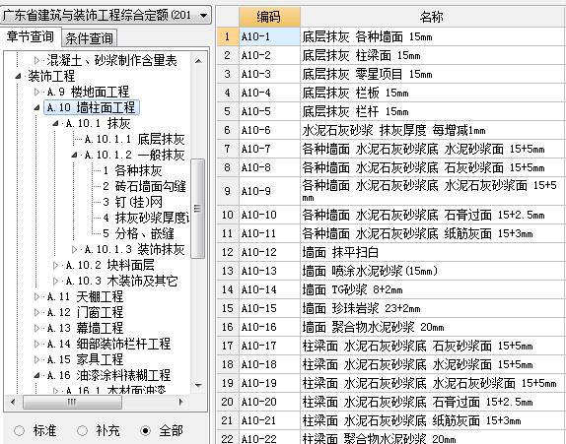Select the 标准 radio button
Image resolution: width=566 pixels, height=444 pixels.
click(19, 430)
